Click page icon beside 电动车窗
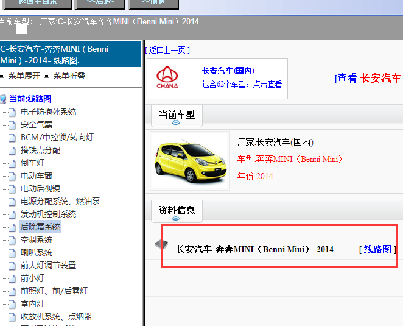Image resolution: width=403 pixels, height=326 pixels. pyautogui.click(x=12, y=176)
